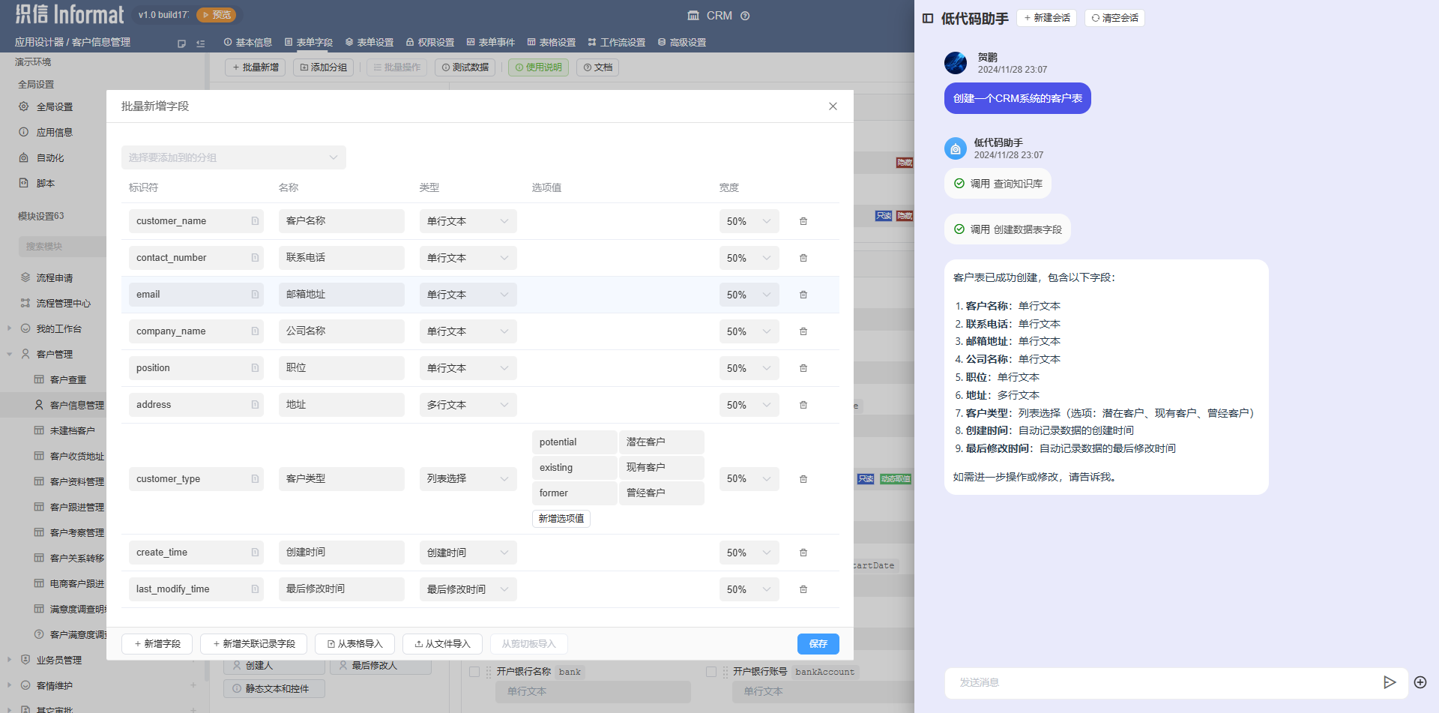
Task: Click the CRM building icon in the top bar
Action: (693, 15)
